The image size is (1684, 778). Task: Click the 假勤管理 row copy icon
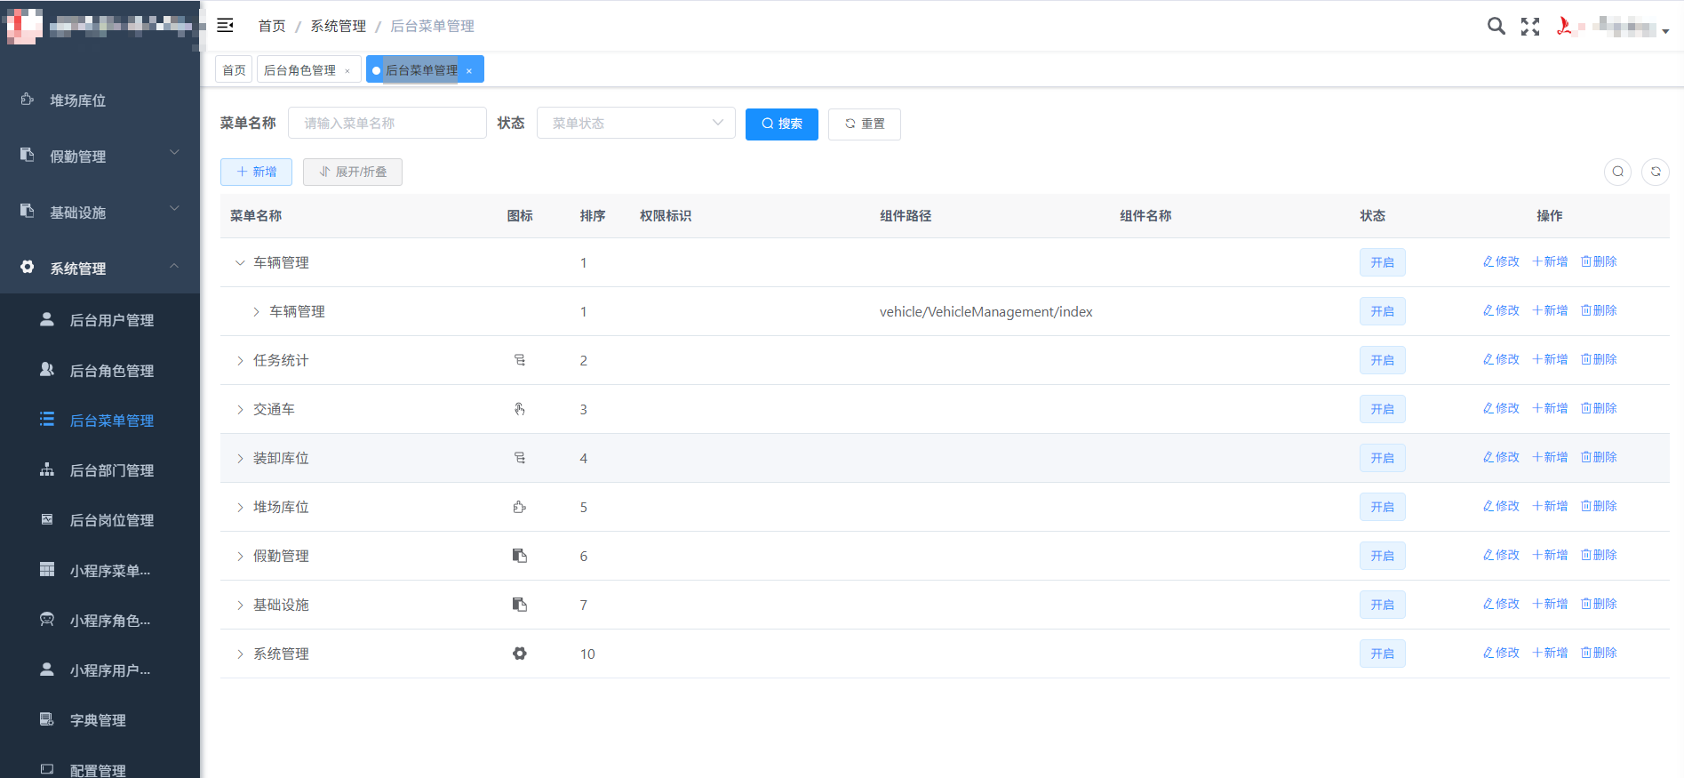[x=520, y=556]
